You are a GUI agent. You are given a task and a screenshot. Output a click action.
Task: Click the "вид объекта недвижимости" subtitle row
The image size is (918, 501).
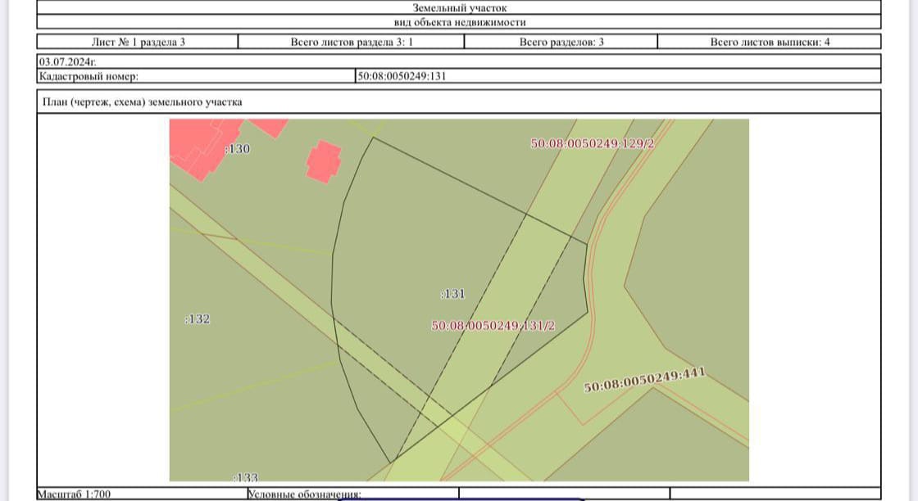point(459,23)
